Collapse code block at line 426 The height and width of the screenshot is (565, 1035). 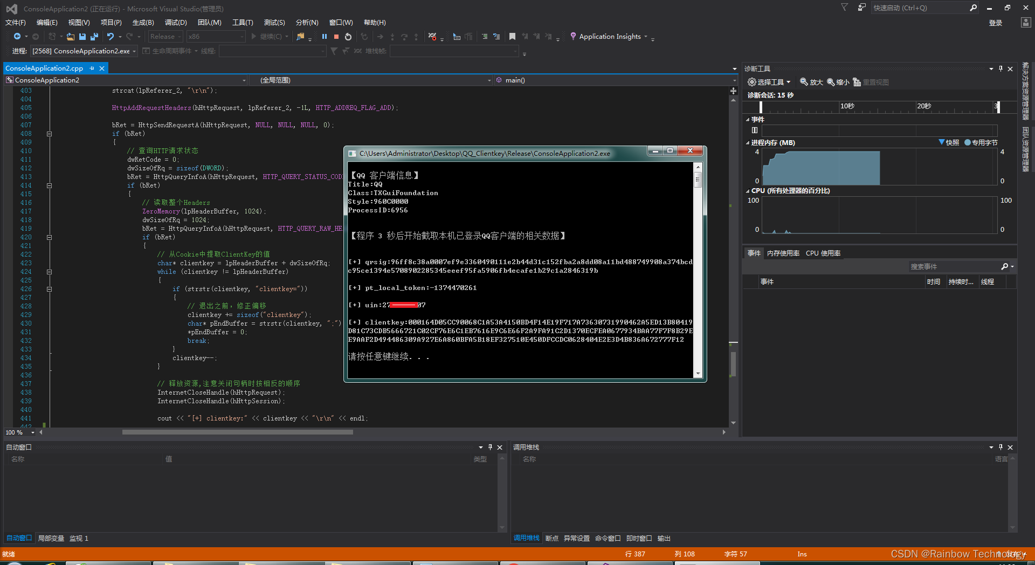click(x=49, y=289)
